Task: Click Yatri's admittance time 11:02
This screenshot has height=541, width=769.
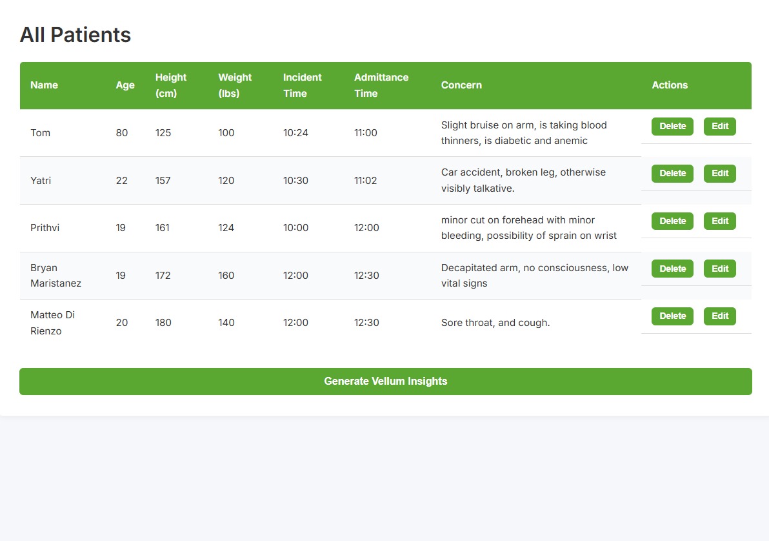Action: click(x=365, y=181)
